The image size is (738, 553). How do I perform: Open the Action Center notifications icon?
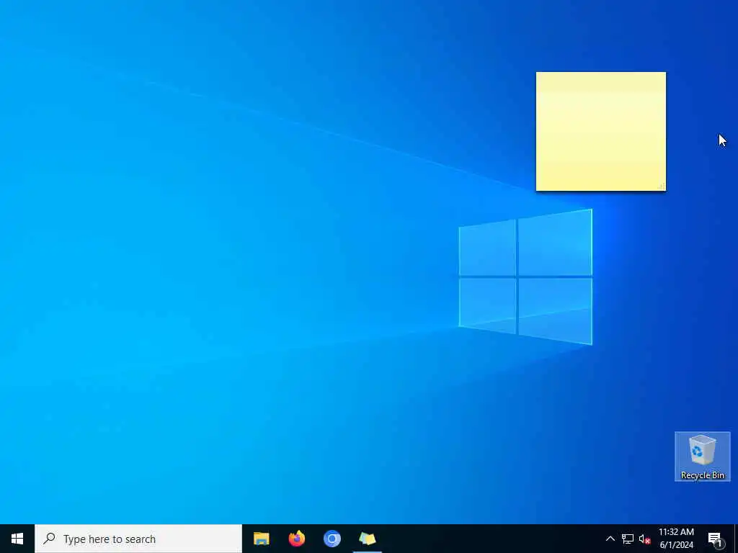tap(716, 539)
